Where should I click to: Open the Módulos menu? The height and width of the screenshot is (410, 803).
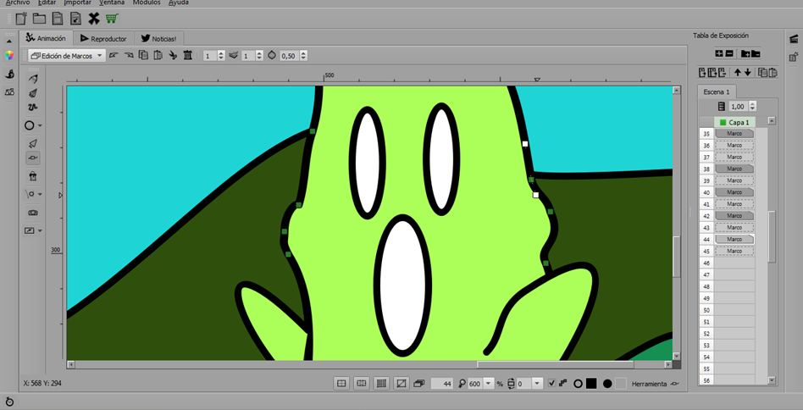coord(147,3)
